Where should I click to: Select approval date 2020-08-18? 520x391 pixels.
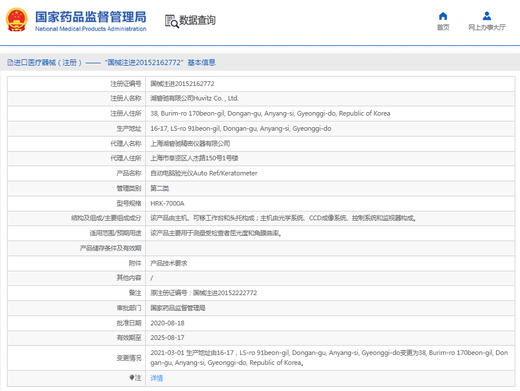167,323
